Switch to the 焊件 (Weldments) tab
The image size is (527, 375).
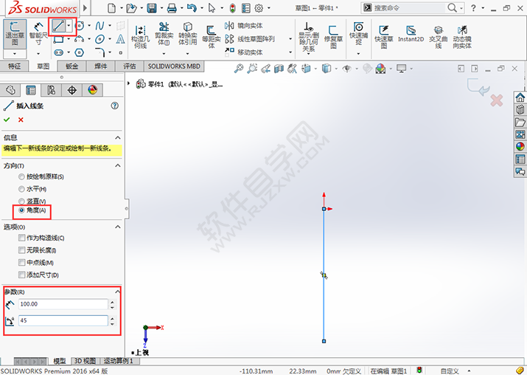(101, 66)
